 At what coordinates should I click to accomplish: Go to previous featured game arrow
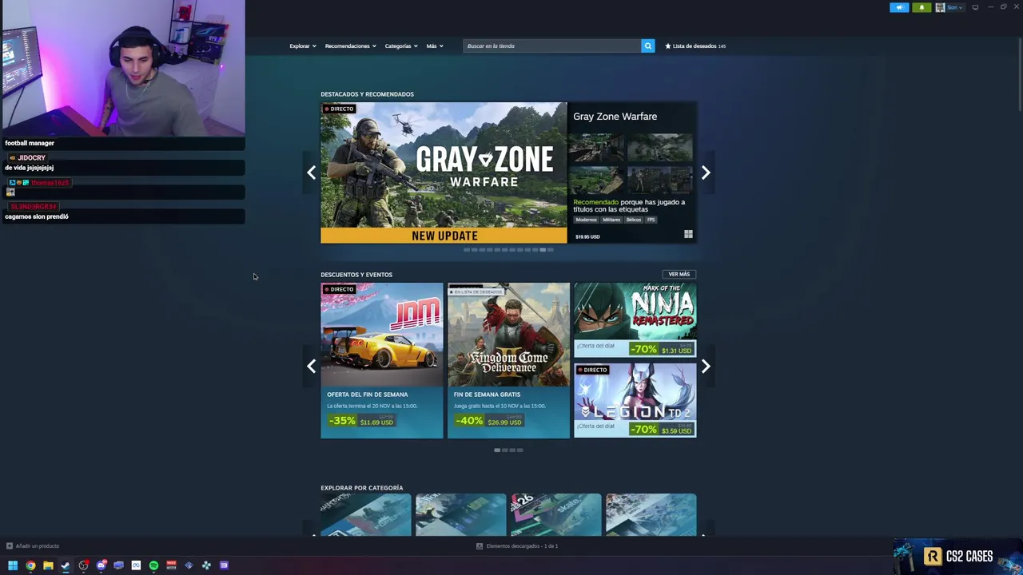(x=312, y=172)
